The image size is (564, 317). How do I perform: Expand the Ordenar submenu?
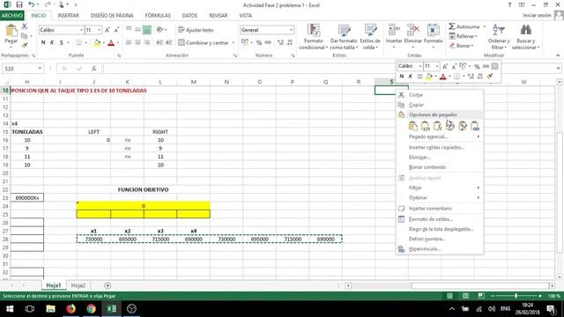(x=479, y=197)
